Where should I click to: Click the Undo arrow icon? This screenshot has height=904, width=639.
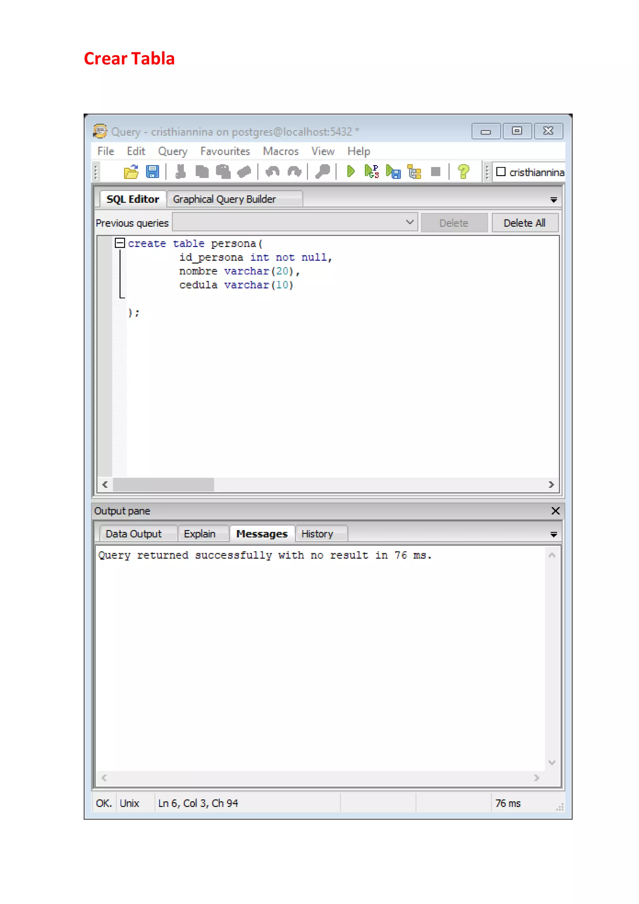pyautogui.click(x=272, y=172)
